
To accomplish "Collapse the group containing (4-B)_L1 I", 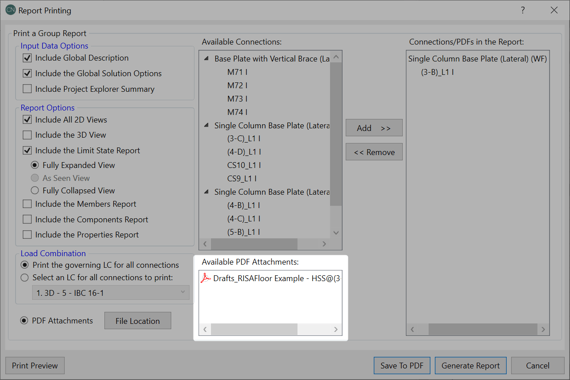I will tap(206, 192).
